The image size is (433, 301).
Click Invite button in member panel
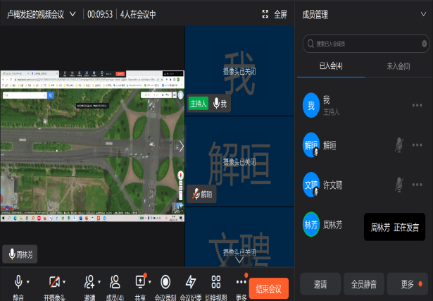(x=320, y=284)
